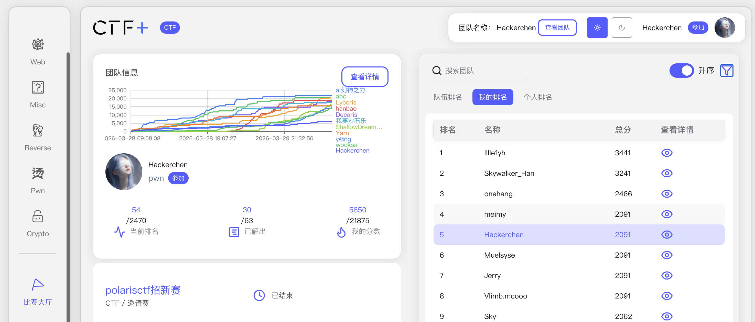Switch to light theme sun icon
Screen dimensions: 755x322
tap(597, 28)
